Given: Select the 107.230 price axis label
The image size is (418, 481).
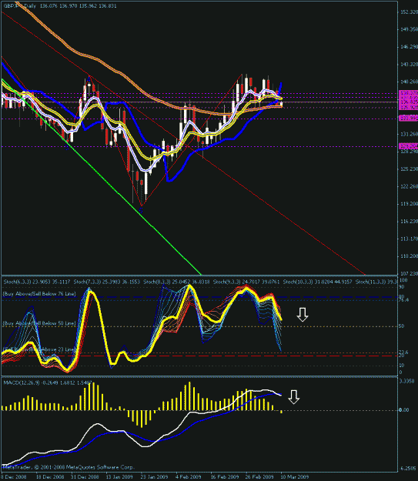Looking at the screenshot, I should [409, 274].
